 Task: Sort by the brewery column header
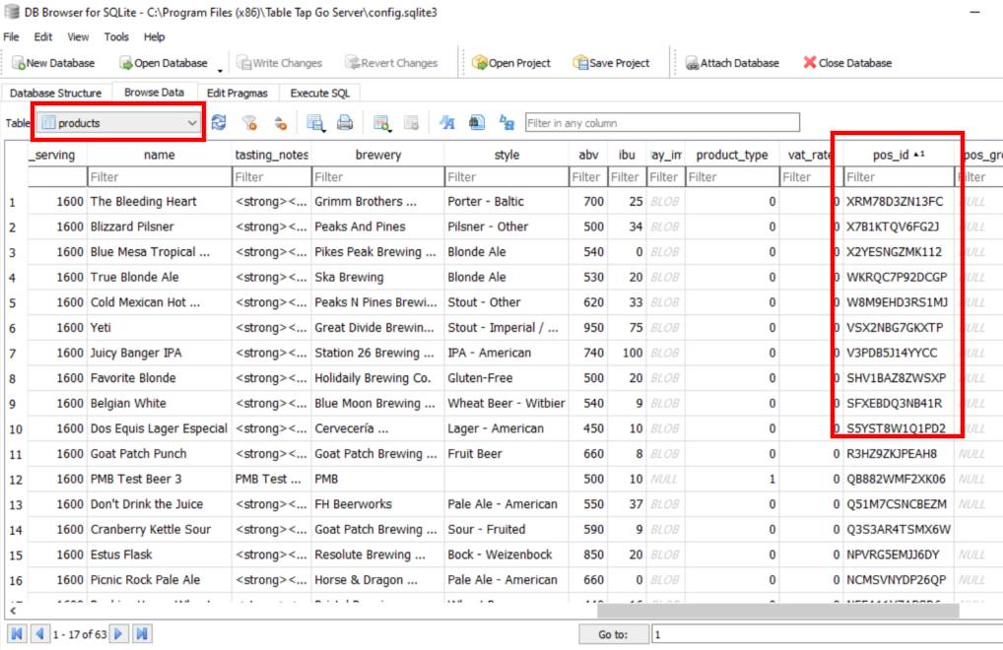pyautogui.click(x=378, y=155)
